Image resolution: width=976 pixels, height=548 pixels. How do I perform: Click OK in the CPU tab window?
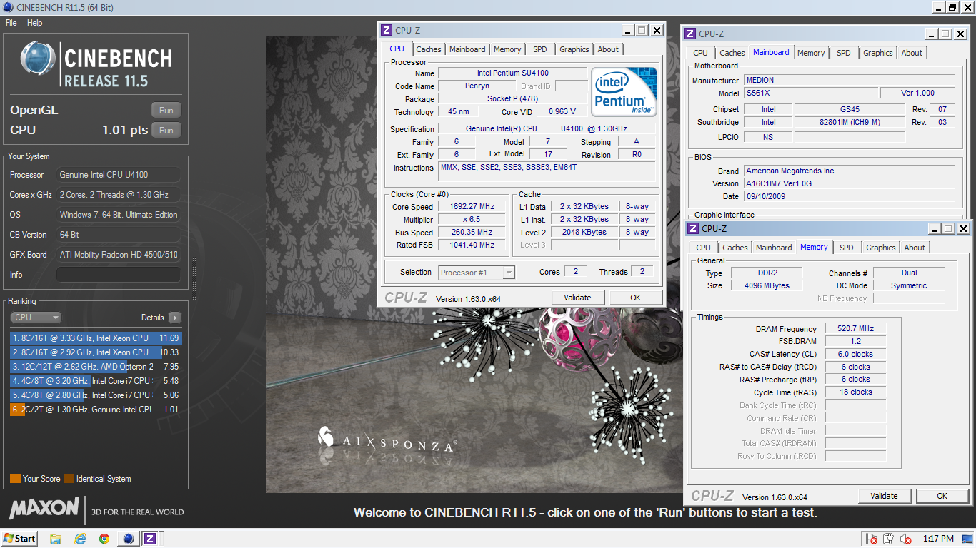pos(635,298)
